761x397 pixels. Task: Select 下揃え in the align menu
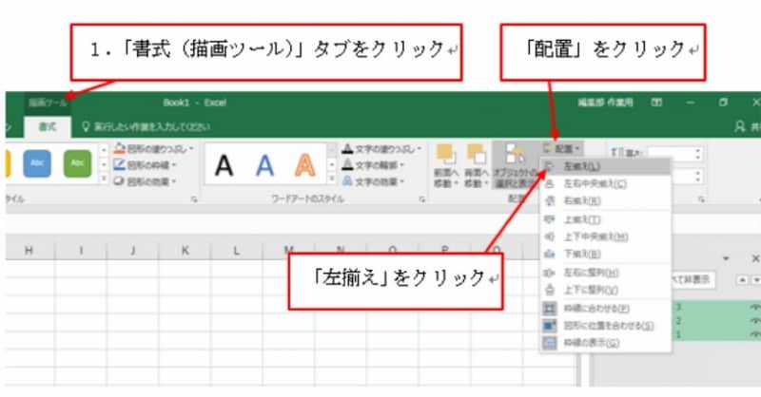coord(605,254)
